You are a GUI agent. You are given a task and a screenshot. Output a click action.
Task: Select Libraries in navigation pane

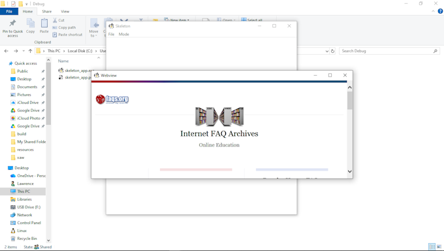click(24, 199)
